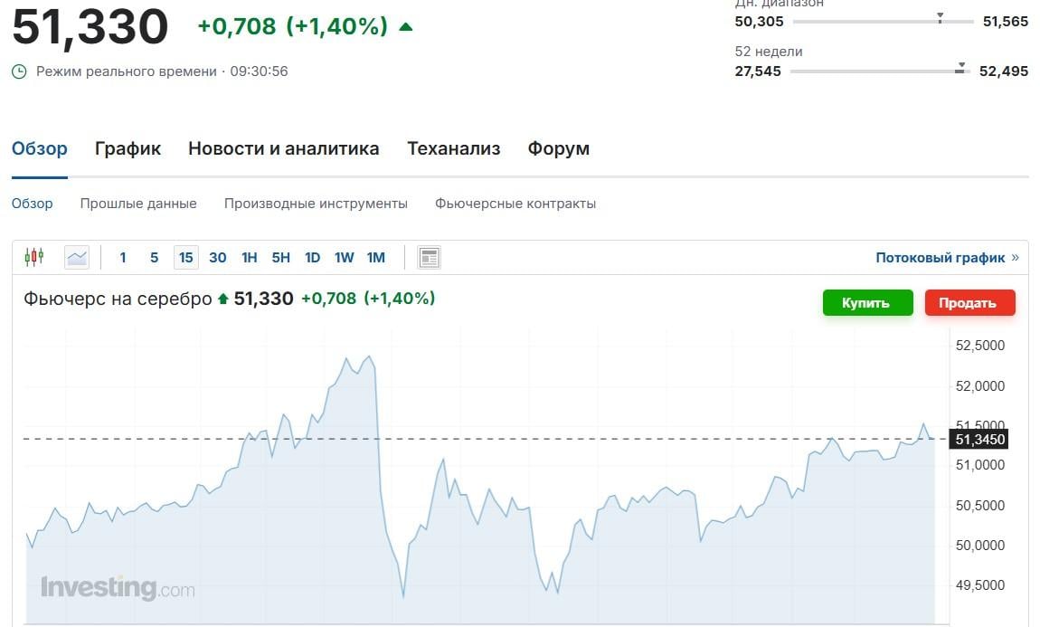
Task: Select the 30-minute interval
Action: [218, 258]
